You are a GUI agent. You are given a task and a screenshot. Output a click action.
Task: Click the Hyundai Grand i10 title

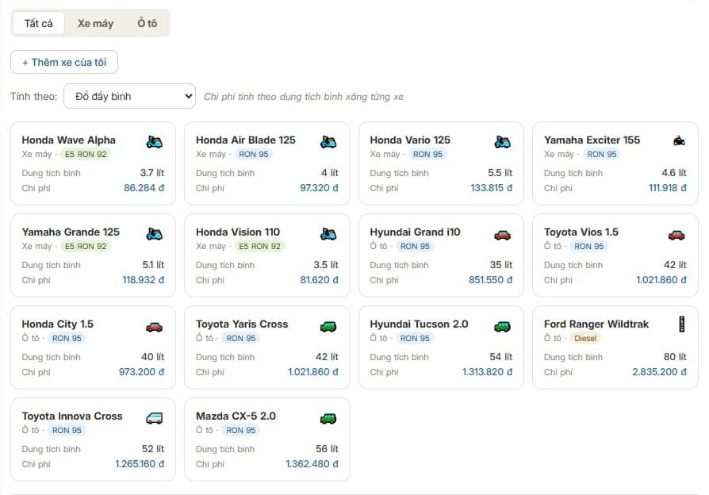tap(415, 232)
